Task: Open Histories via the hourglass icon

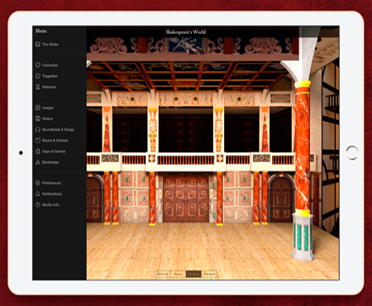Action: pos(38,87)
